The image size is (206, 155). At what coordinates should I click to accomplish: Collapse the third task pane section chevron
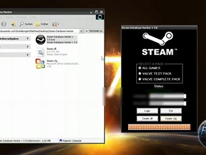(28, 55)
